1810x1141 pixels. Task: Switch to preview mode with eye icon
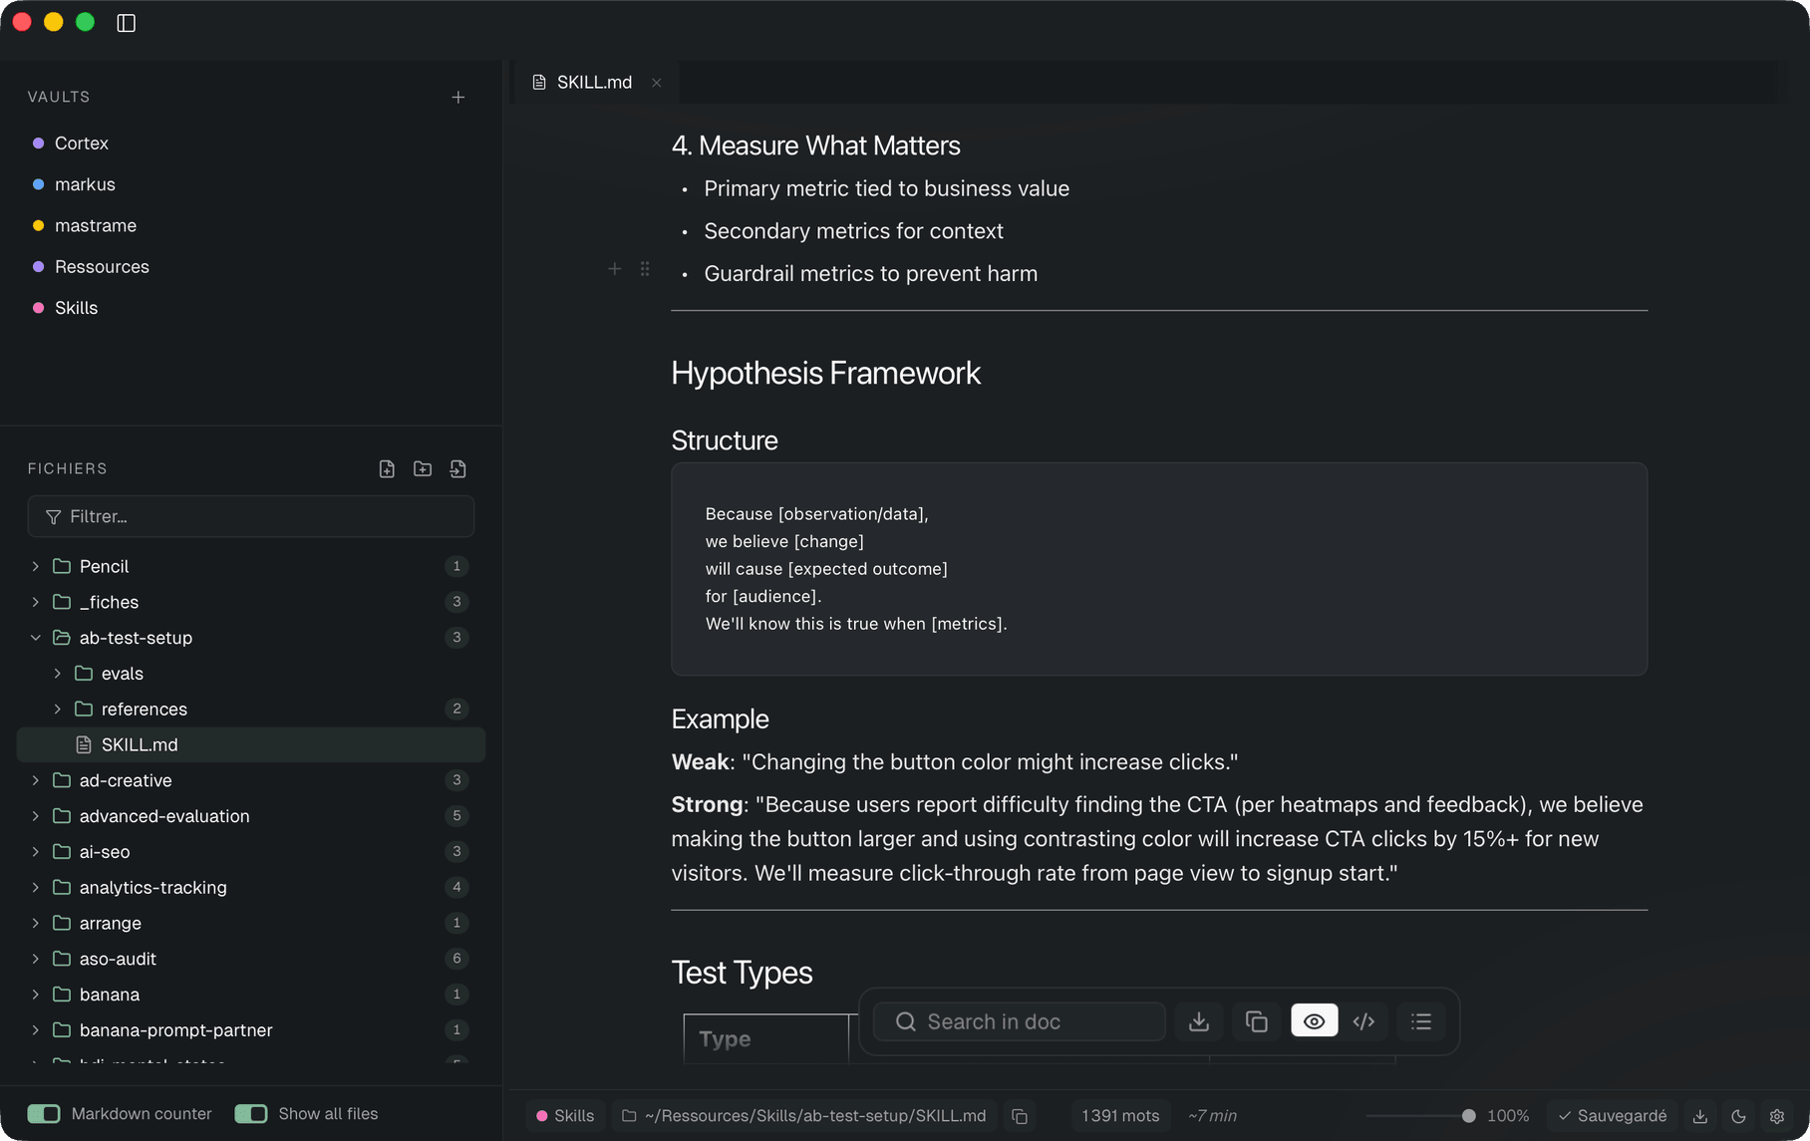tap(1315, 1021)
